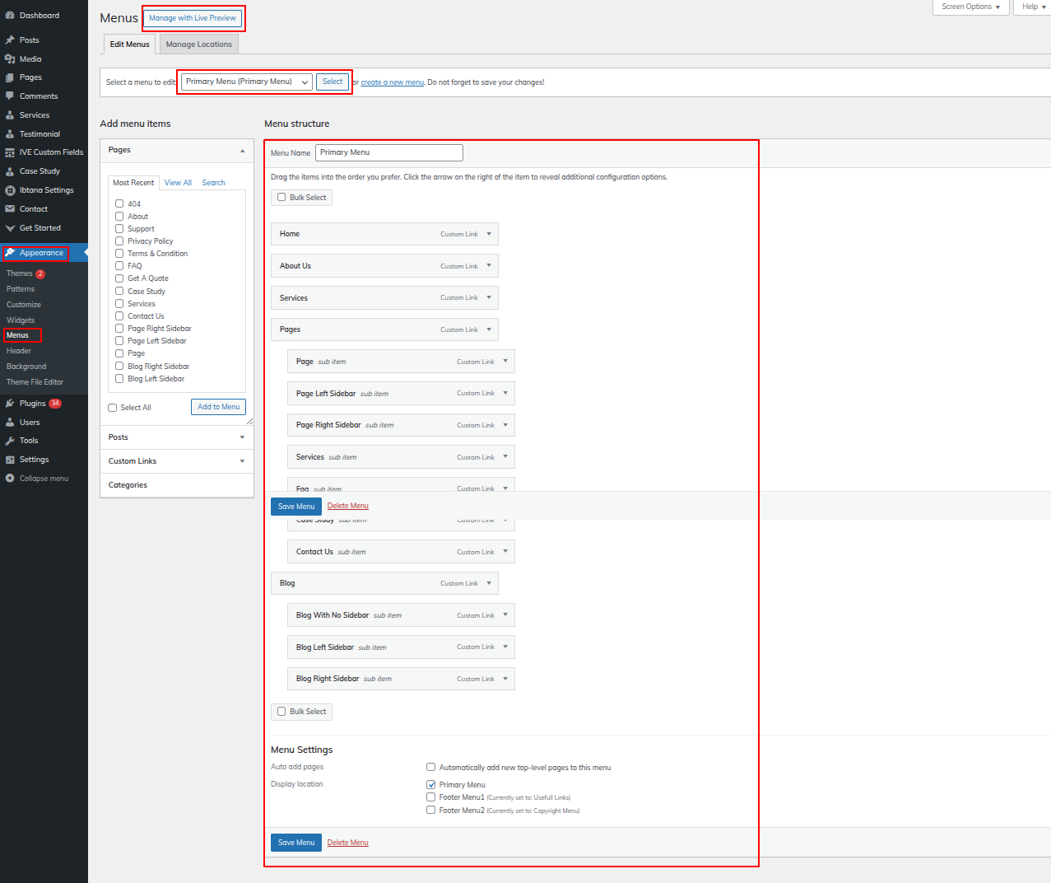Tick the Footer Menu1 display location
This screenshot has height=883, width=1051.
click(x=430, y=797)
